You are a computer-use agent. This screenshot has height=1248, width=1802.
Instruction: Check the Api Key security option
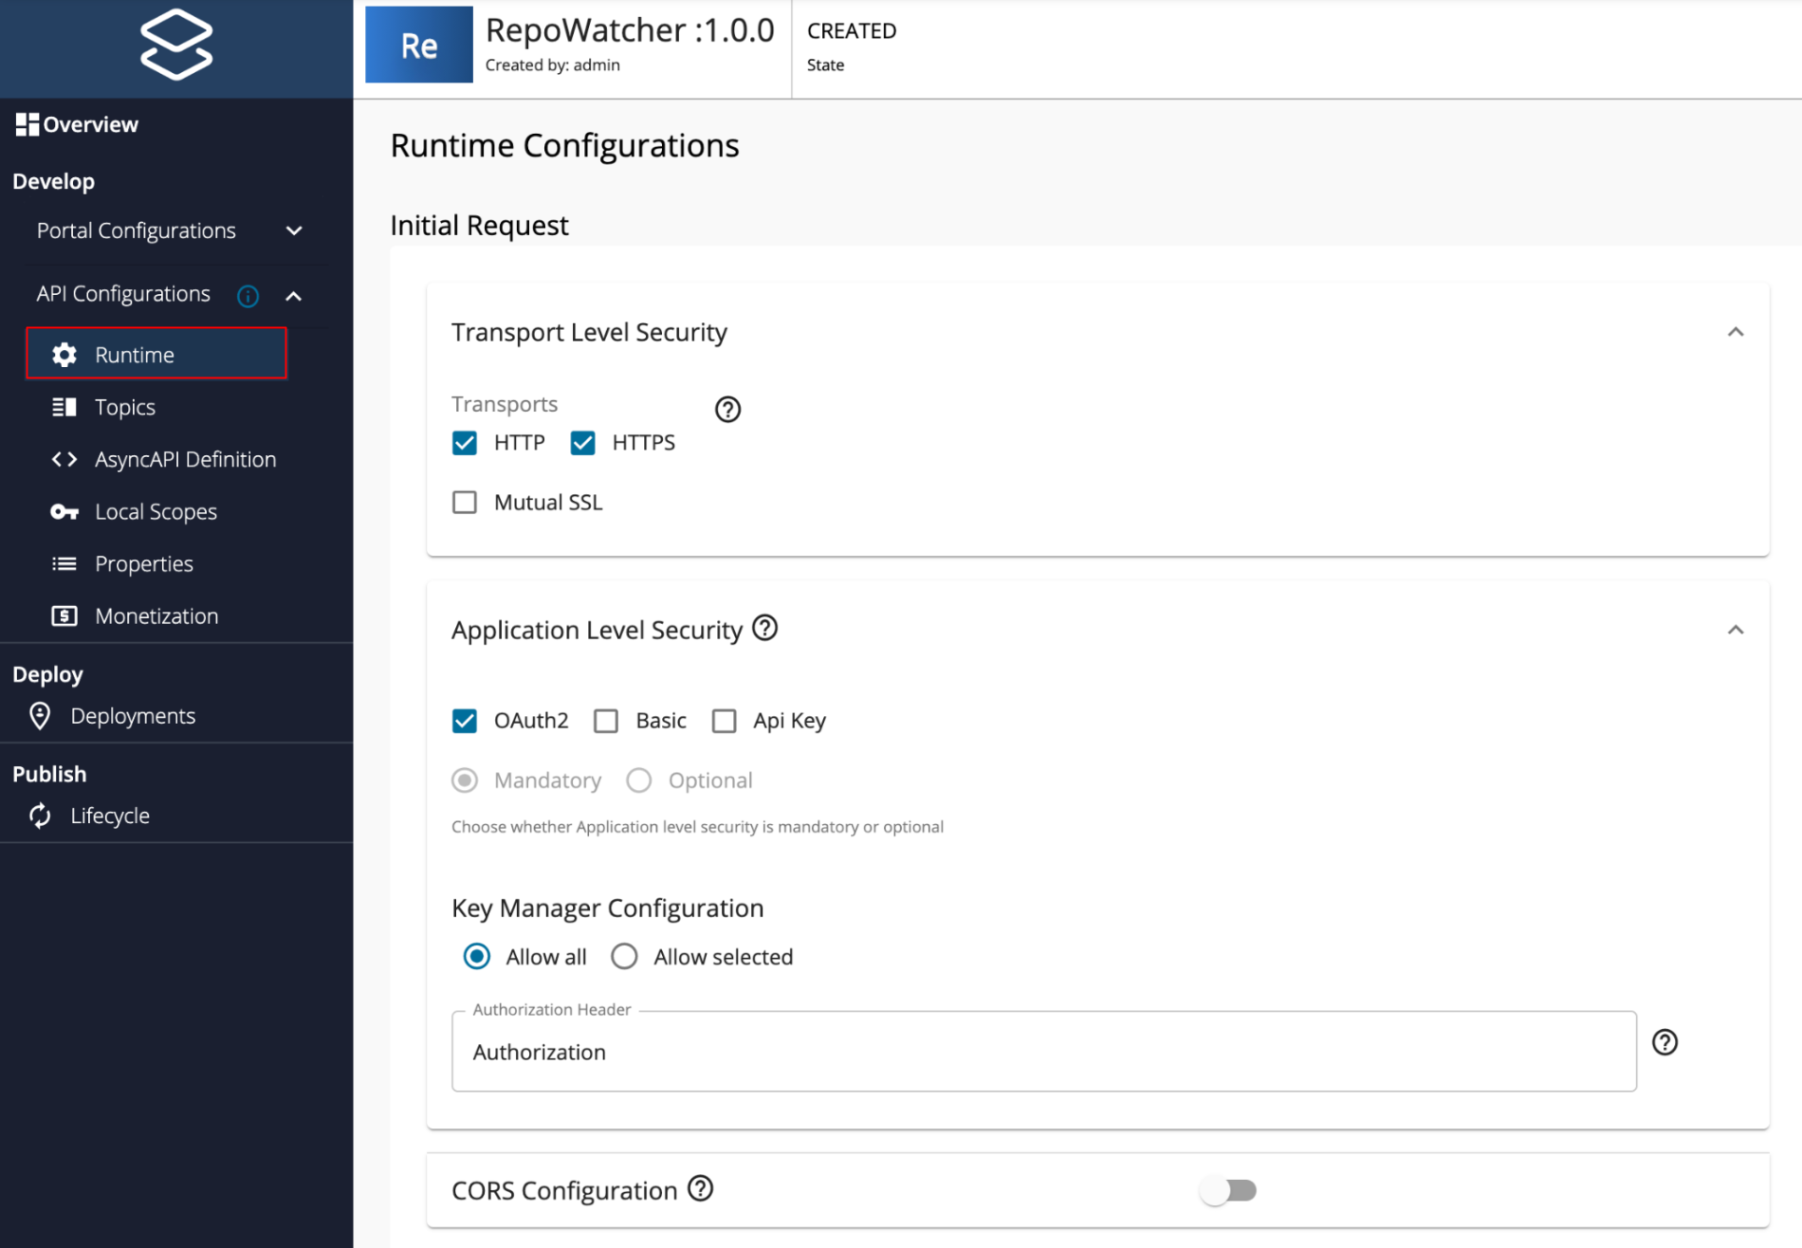click(725, 722)
